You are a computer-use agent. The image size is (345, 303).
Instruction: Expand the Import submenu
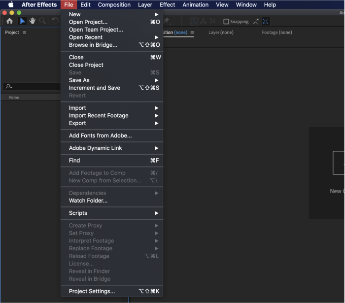[x=112, y=108]
